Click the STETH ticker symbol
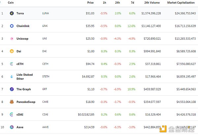Image resolution: width=198 pixels, height=136 pixels. point(46,76)
